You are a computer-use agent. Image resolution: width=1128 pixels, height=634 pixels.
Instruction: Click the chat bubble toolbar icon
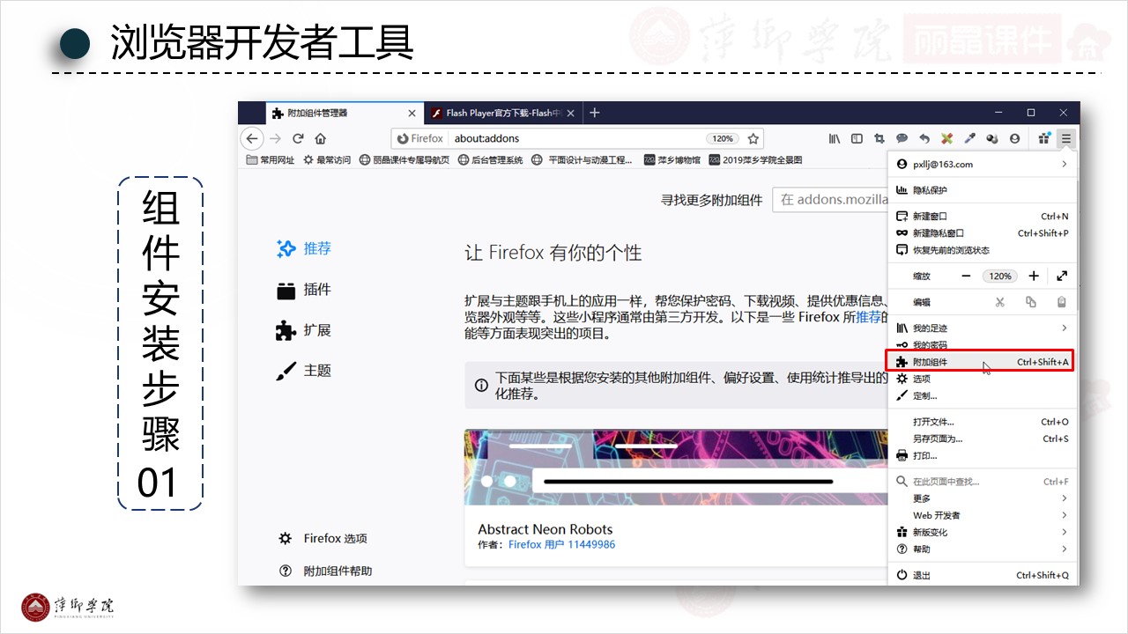click(902, 138)
